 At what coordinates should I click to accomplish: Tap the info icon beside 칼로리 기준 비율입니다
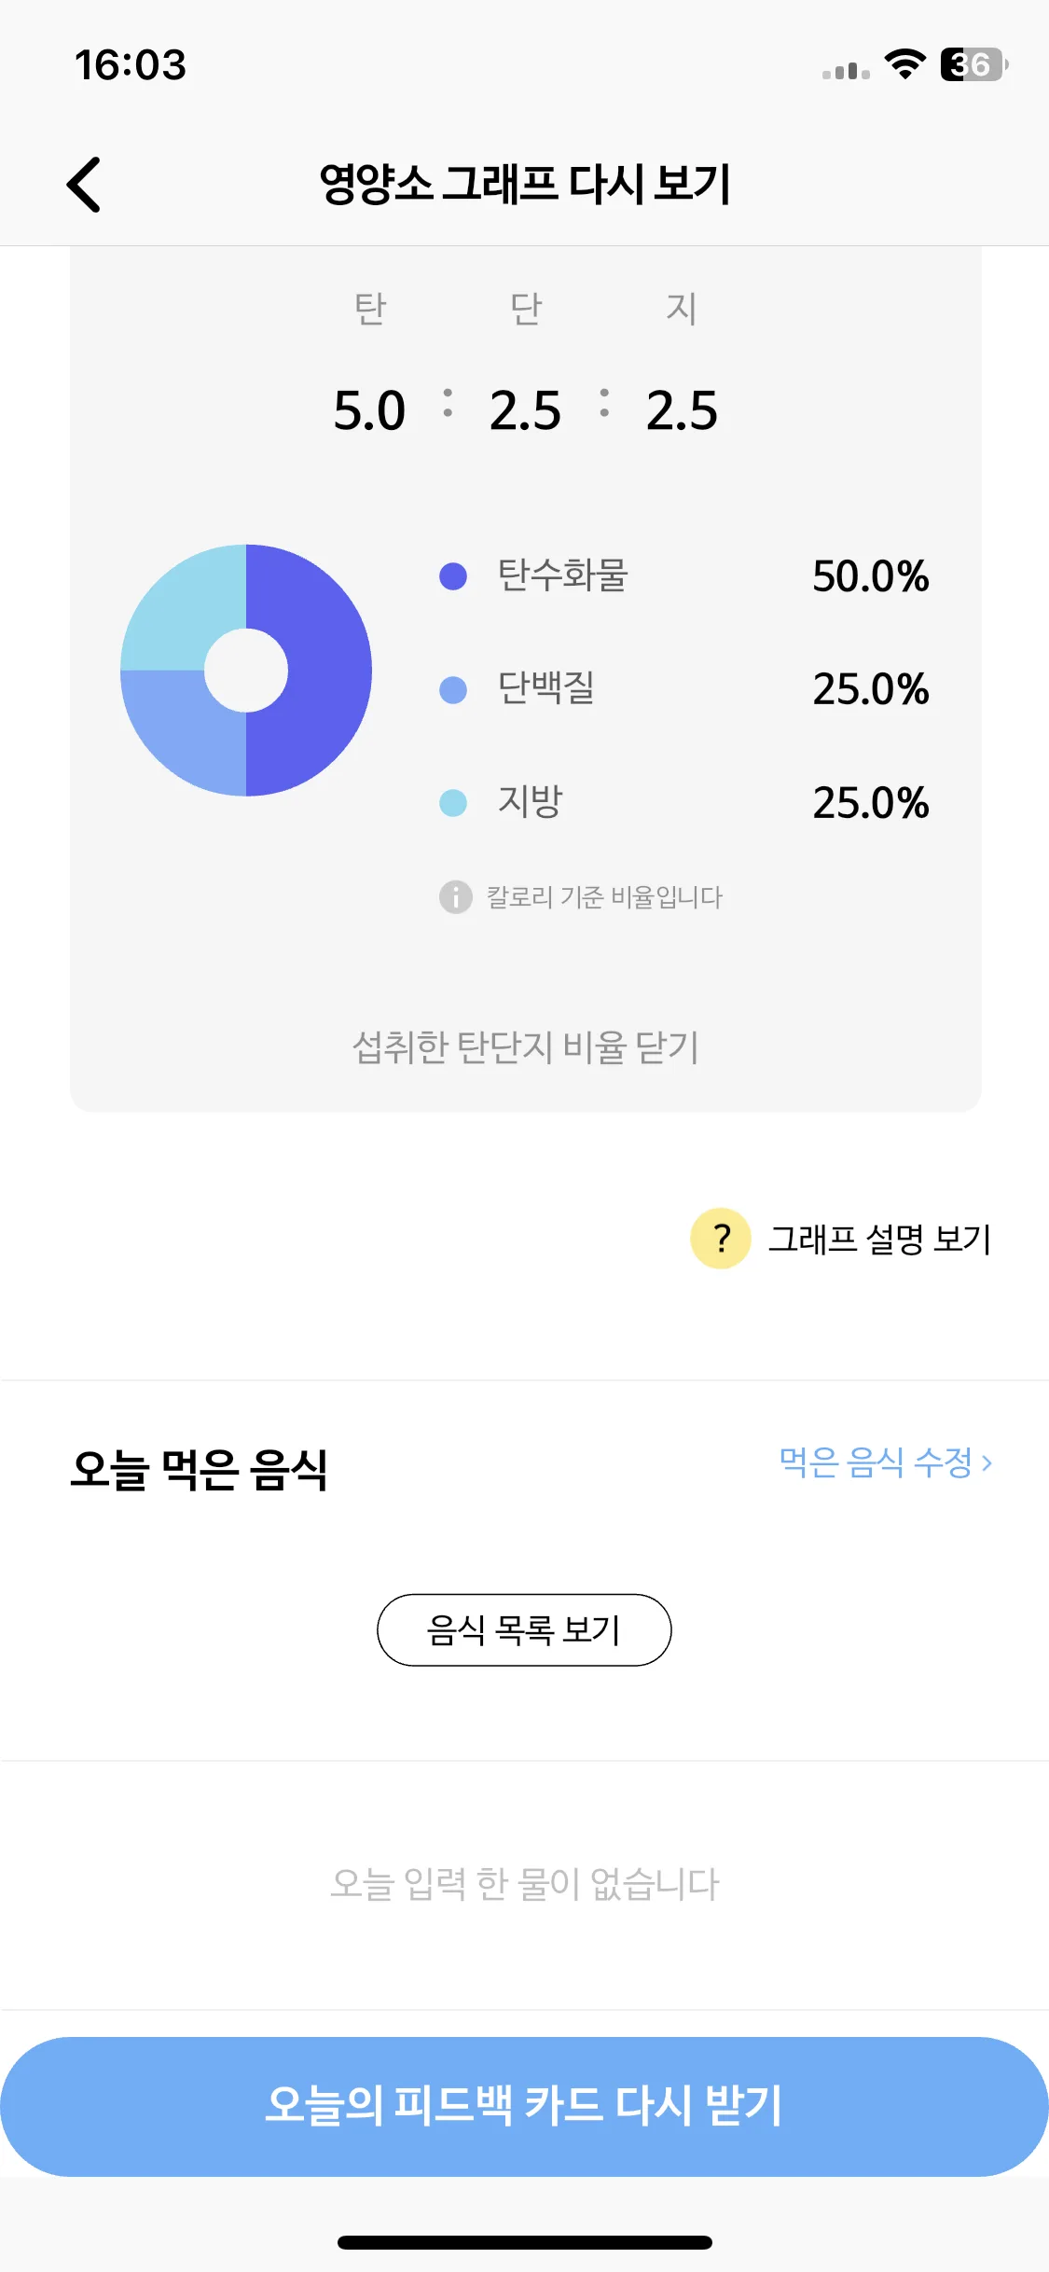455,897
